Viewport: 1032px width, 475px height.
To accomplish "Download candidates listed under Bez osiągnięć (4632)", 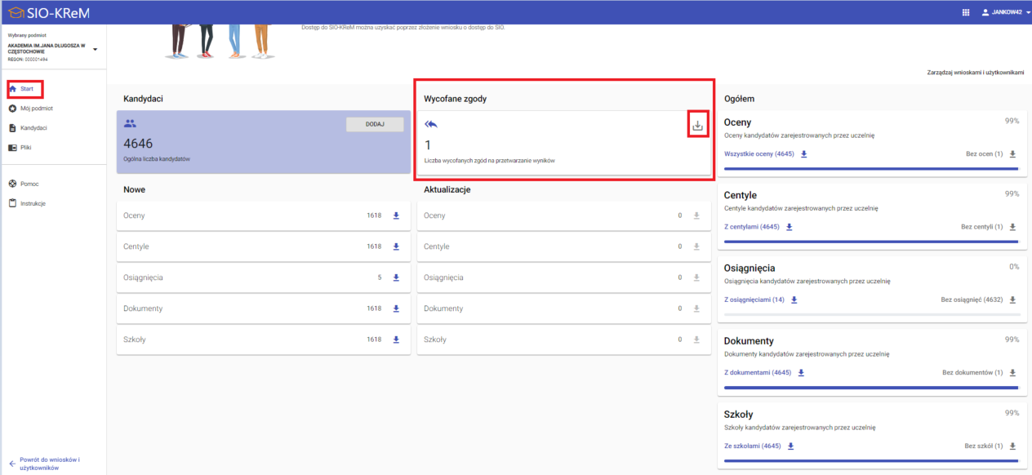I will pyautogui.click(x=1012, y=300).
